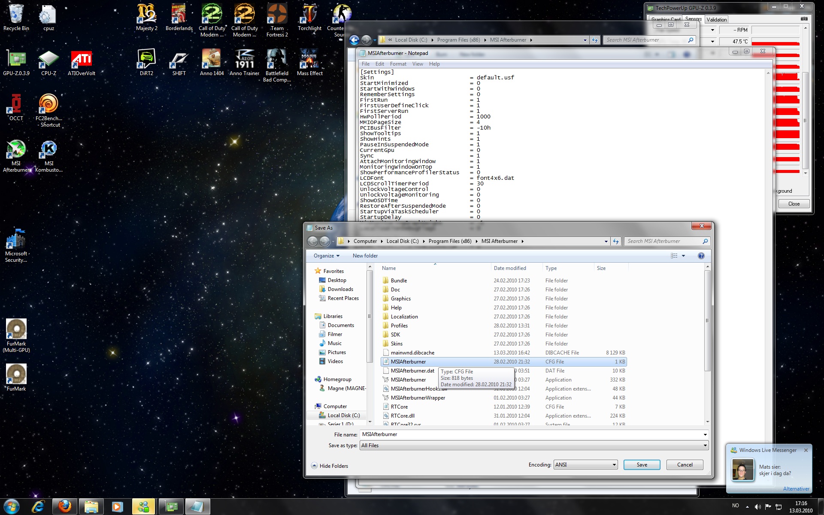Launch Torchlight desktop shortcut
The width and height of the screenshot is (824, 515).
309,17
